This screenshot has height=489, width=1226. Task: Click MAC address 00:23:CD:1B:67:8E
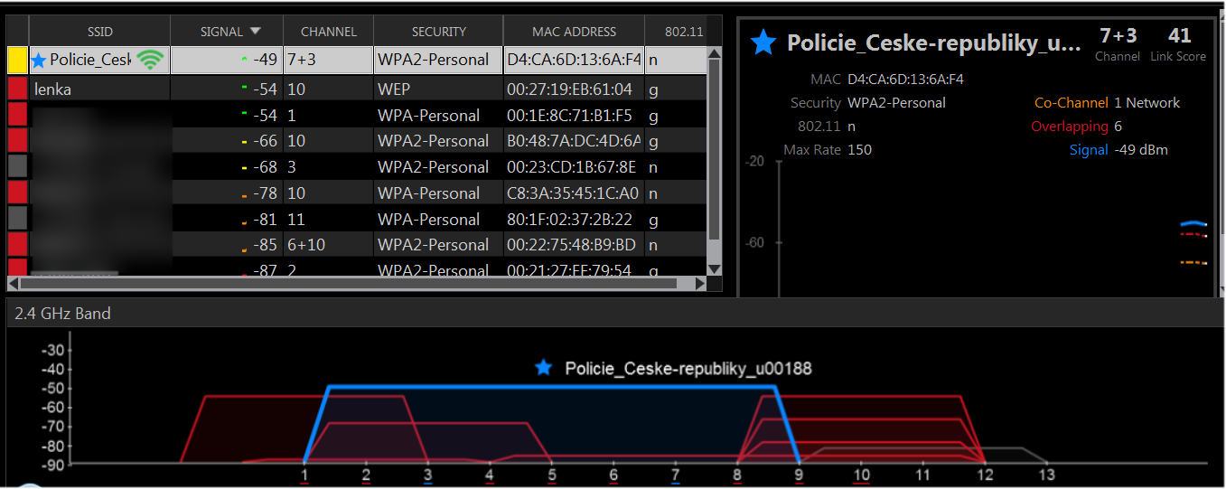point(572,167)
